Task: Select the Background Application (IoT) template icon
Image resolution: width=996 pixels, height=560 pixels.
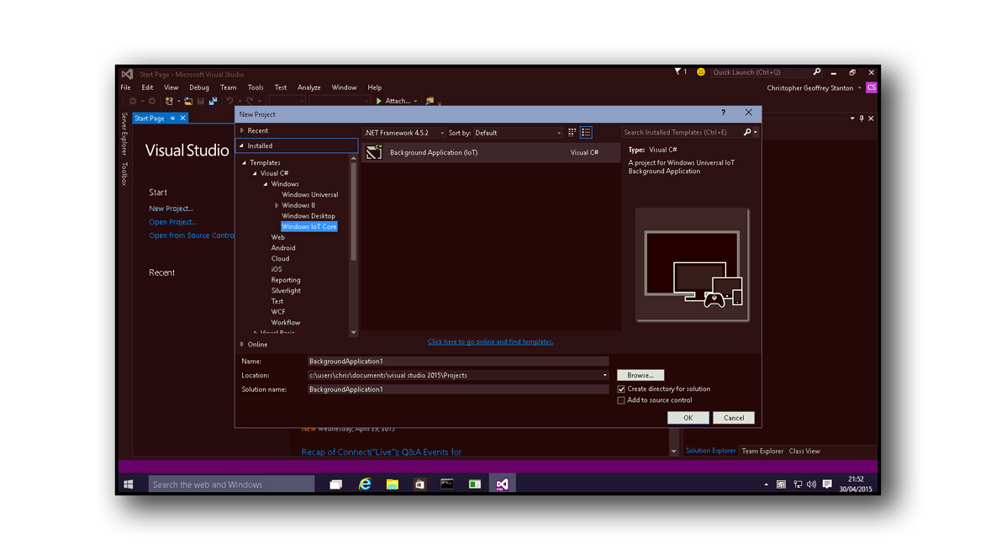Action: tap(374, 152)
